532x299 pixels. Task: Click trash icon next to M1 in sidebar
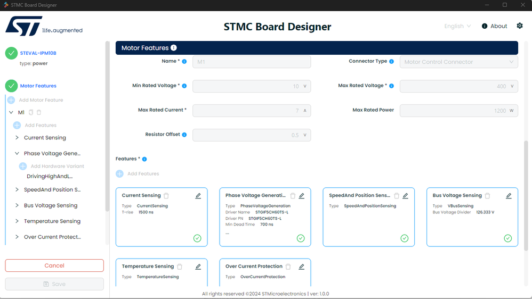pos(39,112)
